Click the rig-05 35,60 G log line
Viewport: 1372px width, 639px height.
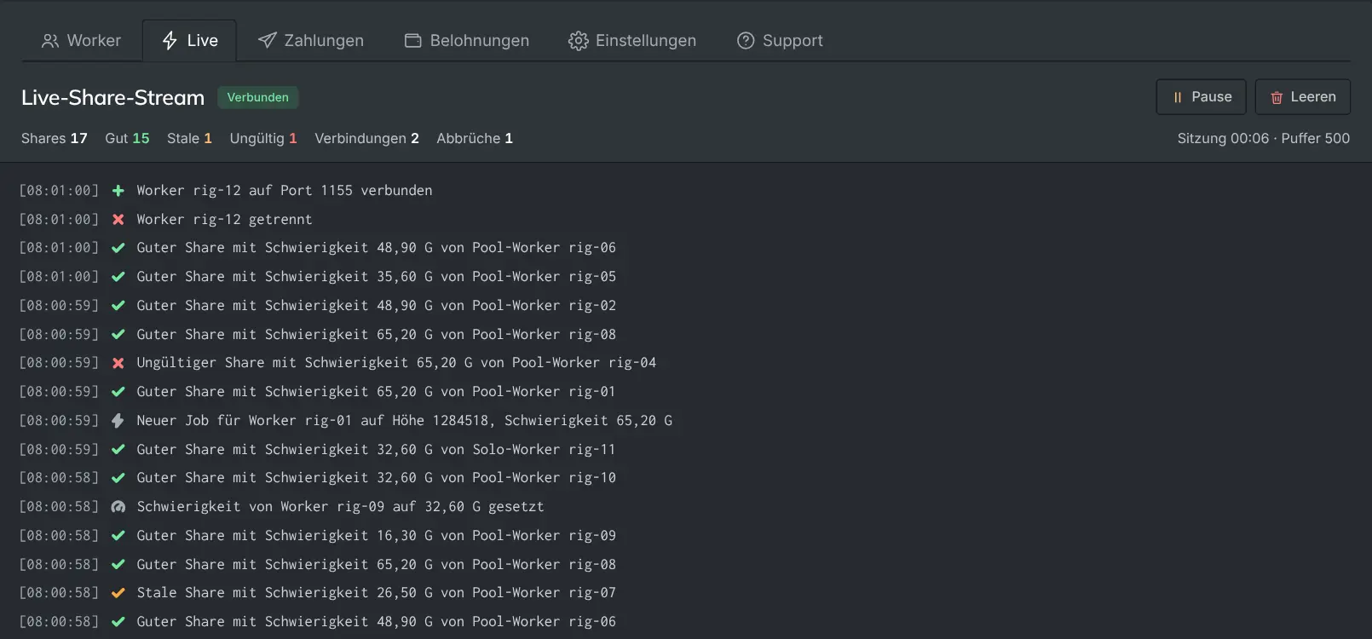pos(376,277)
